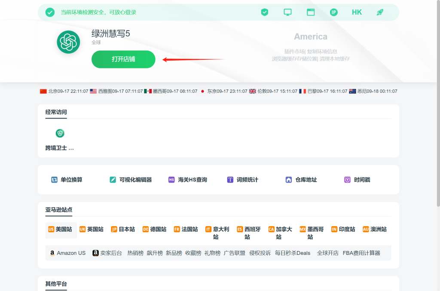
Task: Switch to the 日本站 Amazon site tab
Action: [x=123, y=230]
